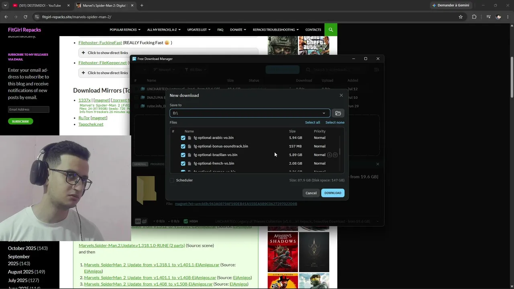This screenshot has height=289, width=514.
Task: Open the RuTor mirror link
Action: (x=84, y=118)
